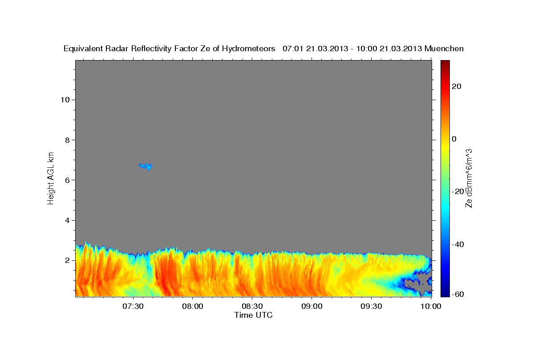Click the dark red top of the colorbar
The height and width of the screenshot is (356, 534).
click(445, 65)
